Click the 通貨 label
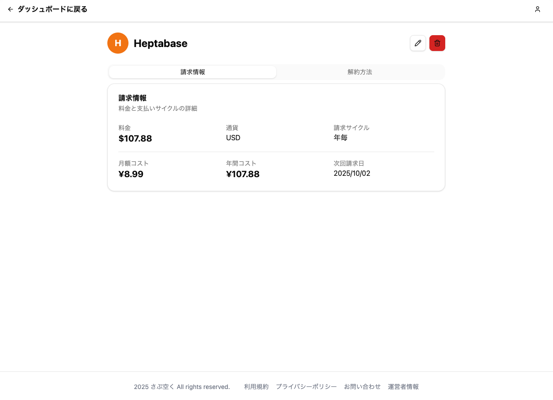The height and width of the screenshot is (400, 553). (x=232, y=127)
